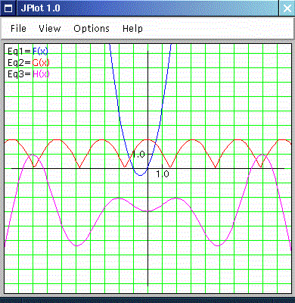Open the Options menu
295x303 pixels.
tap(92, 29)
